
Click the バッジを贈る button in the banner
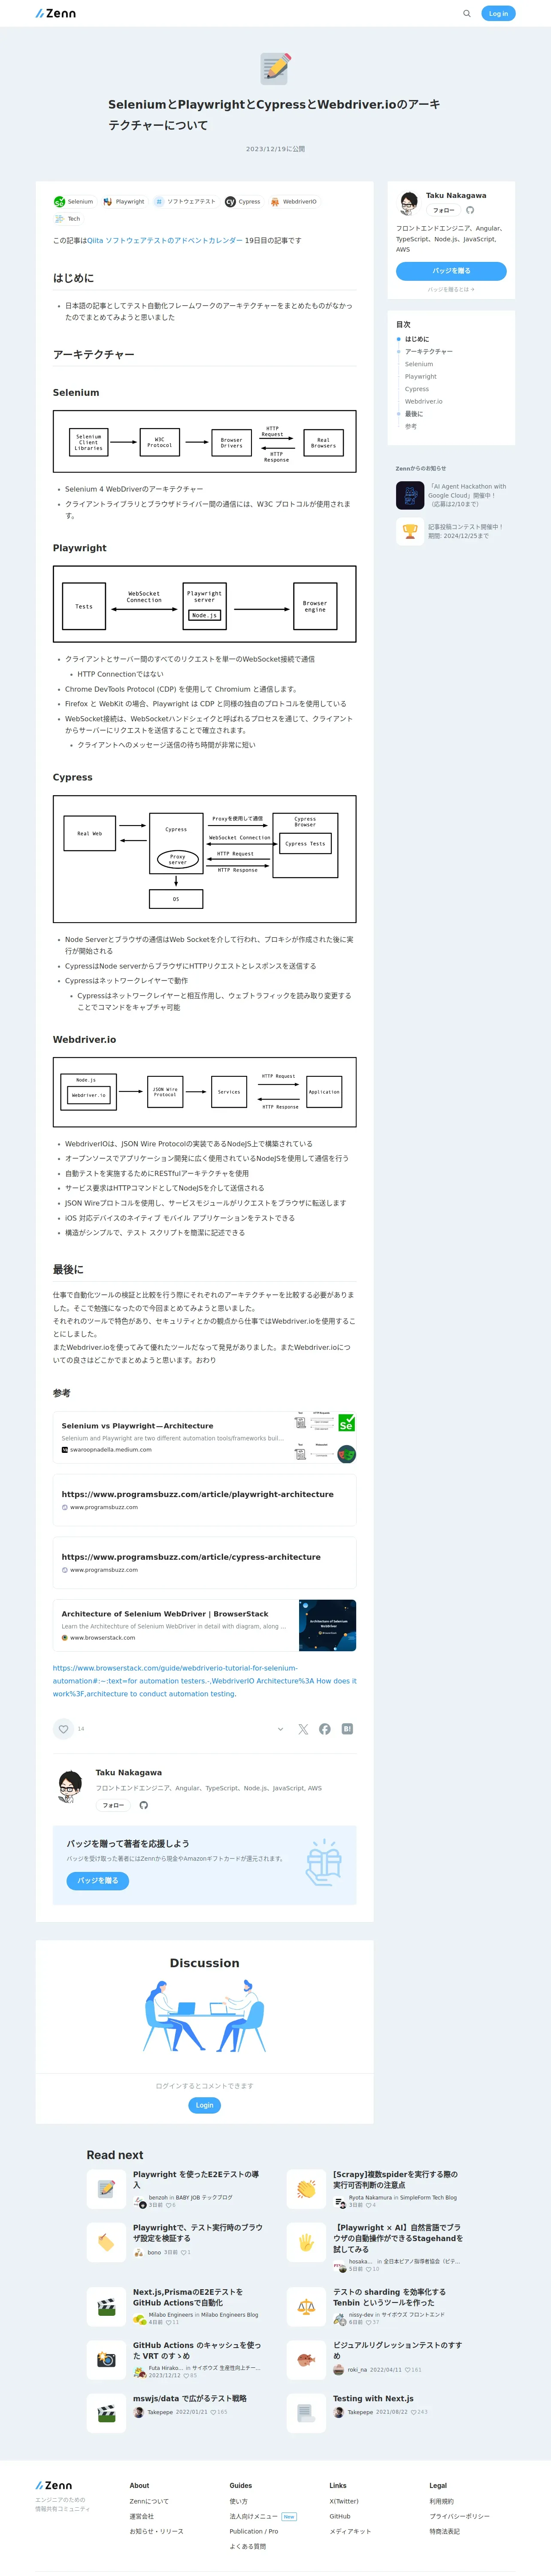pyautogui.click(x=98, y=1880)
